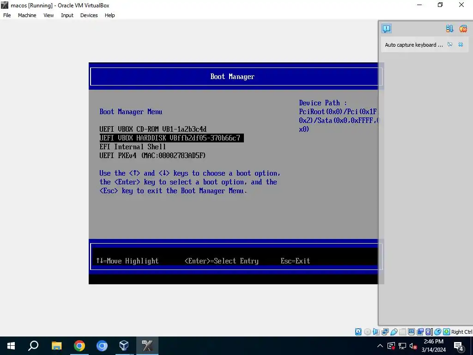
Task: Toggle the notification center speech bubble icon
Action: (x=387, y=29)
